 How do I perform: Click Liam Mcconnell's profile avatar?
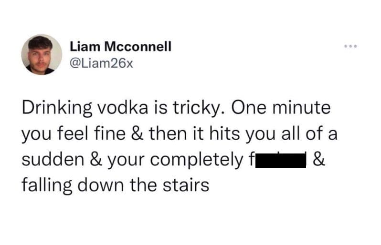pos(42,54)
